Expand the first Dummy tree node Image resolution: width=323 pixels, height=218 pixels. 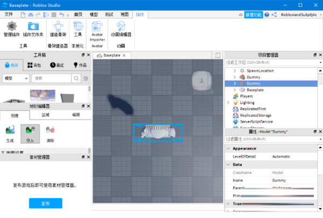click(x=235, y=77)
